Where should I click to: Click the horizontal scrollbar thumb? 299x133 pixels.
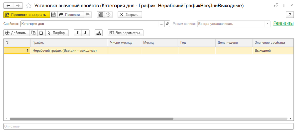click(92, 118)
